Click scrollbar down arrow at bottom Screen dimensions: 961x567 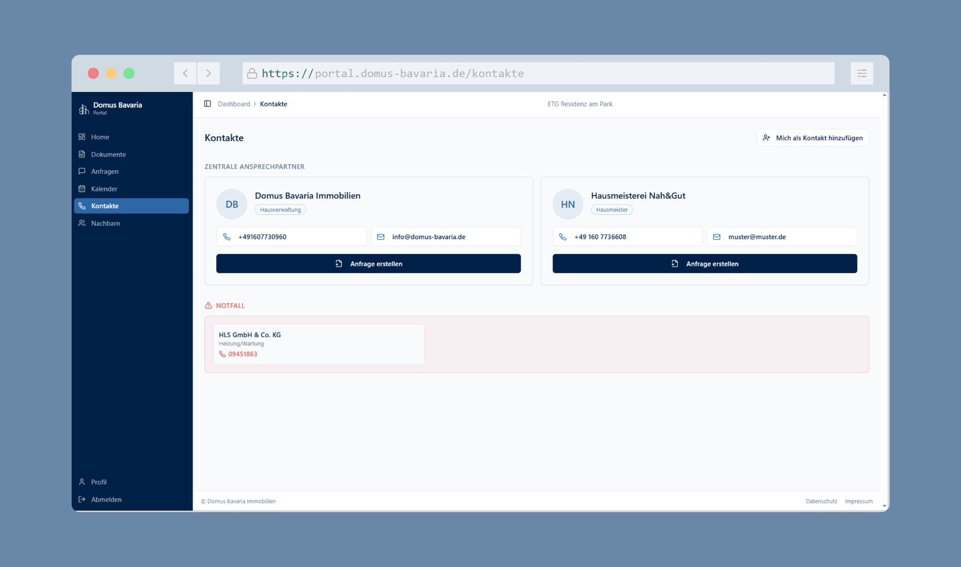pyautogui.click(x=885, y=506)
